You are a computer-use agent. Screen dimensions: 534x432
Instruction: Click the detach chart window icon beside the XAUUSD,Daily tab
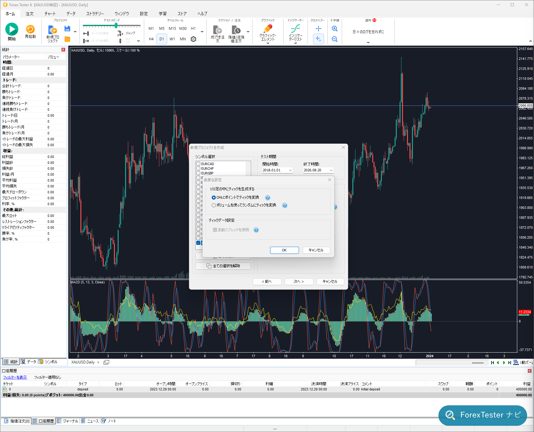pyautogui.click(x=106, y=362)
